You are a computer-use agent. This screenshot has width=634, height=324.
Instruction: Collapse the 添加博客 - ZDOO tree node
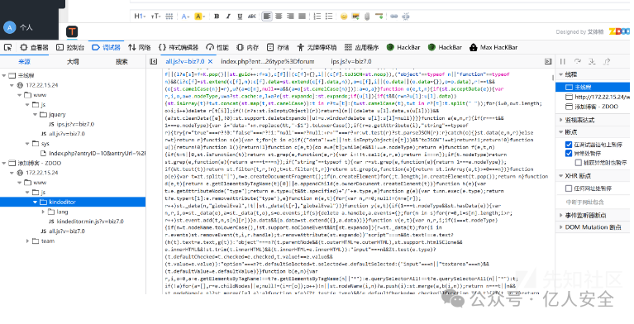4,163
